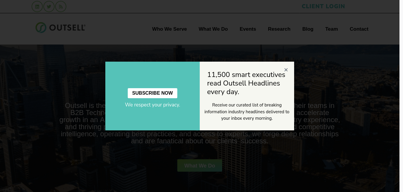Click the 'We respect your privacy' text
Viewport: 403px width, 192px height.
(x=153, y=105)
